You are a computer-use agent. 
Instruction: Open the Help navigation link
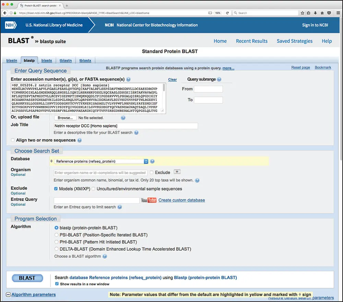[x=327, y=41]
